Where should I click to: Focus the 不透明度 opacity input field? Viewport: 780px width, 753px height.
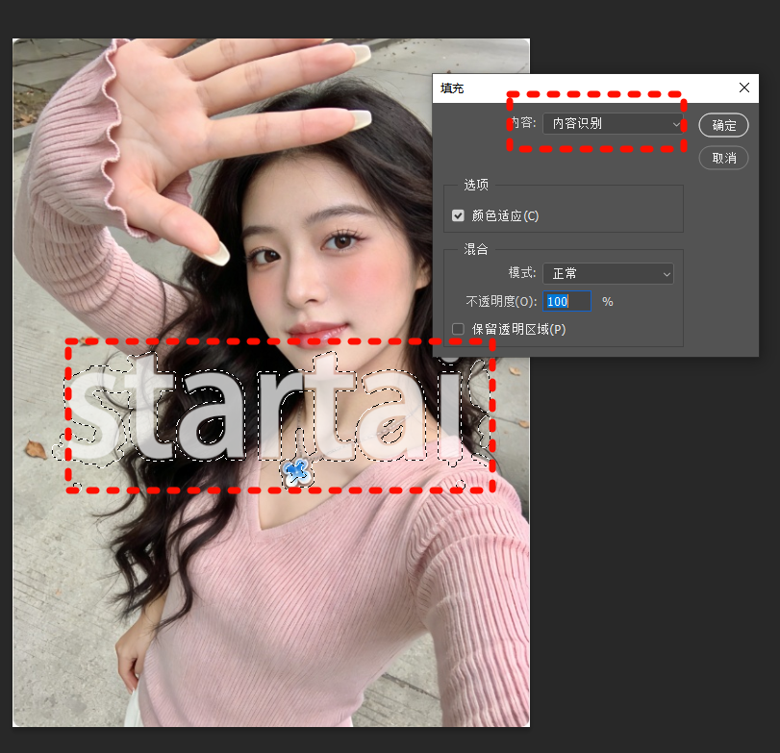(566, 301)
